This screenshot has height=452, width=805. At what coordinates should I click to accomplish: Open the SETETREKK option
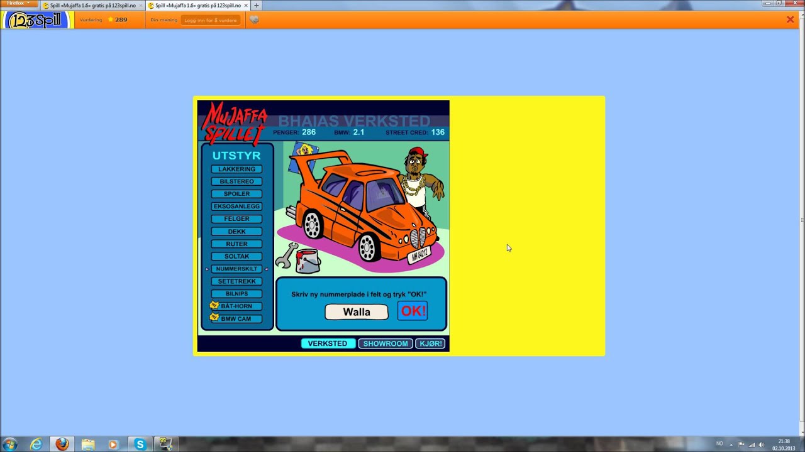coord(236,281)
